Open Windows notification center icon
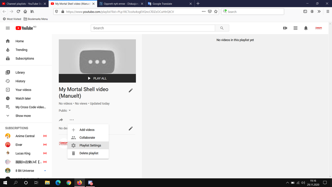The height and width of the screenshot is (187, 332). 325,183
